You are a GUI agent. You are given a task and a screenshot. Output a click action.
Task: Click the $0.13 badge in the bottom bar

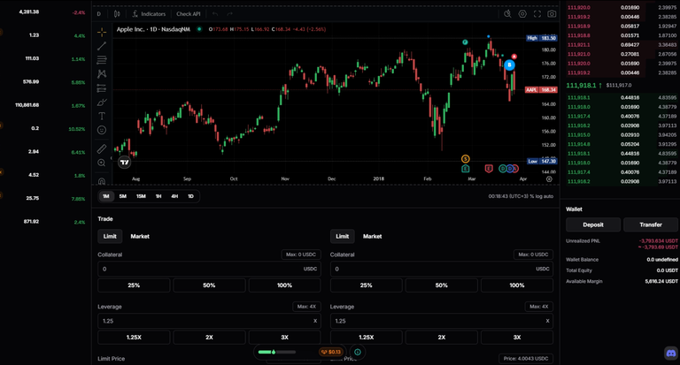click(331, 352)
